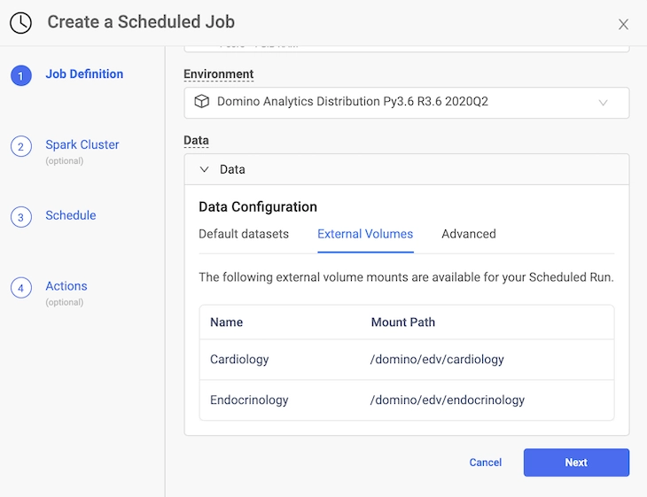Image resolution: width=647 pixels, height=497 pixels.
Task: Click the Cancel link
Action: click(486, 462)
